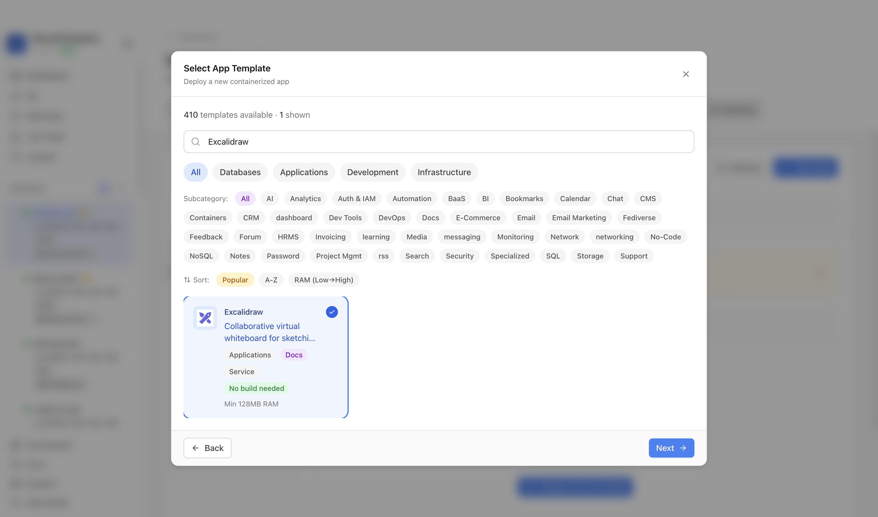Filter by Forum subcategory
878x517 pixels.
(250, 237)
